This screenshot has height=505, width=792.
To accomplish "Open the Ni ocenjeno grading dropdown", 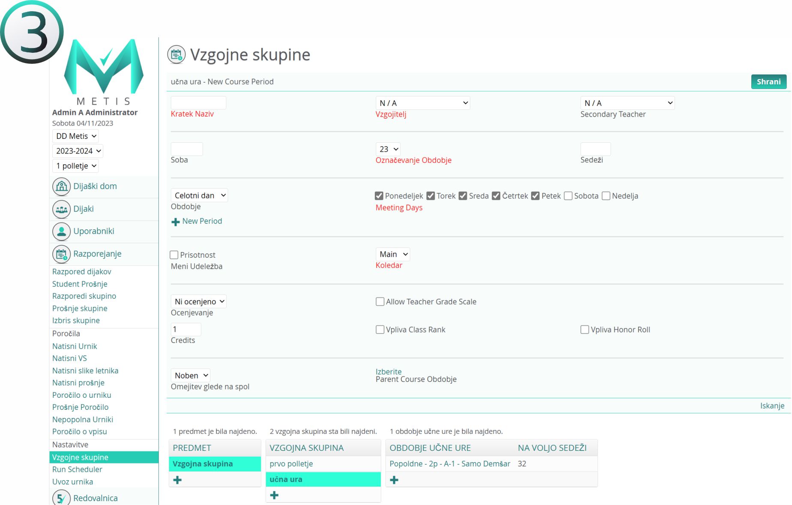I will coord(199,301).
